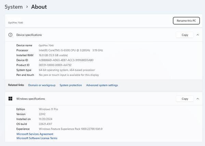This screenshot has width=205, height=146.
Task: Click the Product ID value text
Action: click(55, 65)
